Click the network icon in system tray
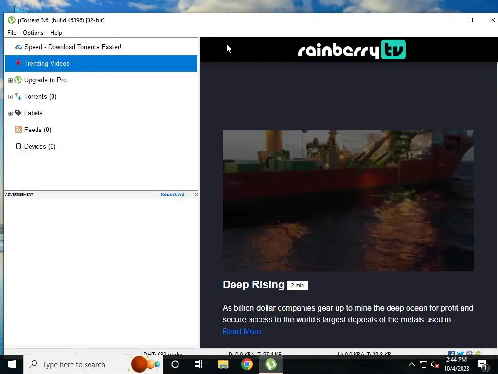 coord(424,364)
